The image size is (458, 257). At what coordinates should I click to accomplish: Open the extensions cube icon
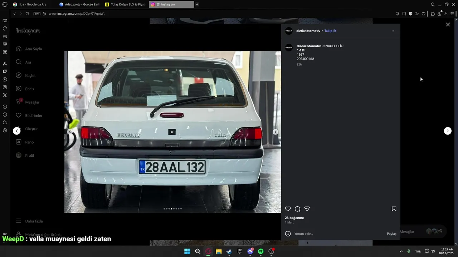pos(433,14)
